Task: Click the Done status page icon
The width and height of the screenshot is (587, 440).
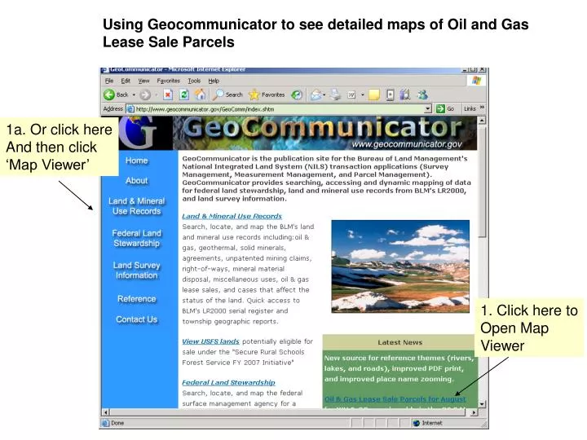Action: (105, 423)
